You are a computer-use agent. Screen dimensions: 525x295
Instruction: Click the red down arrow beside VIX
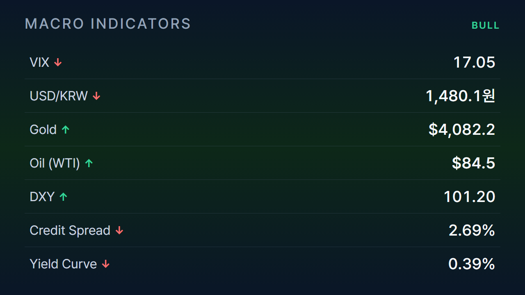coord(58,62)
